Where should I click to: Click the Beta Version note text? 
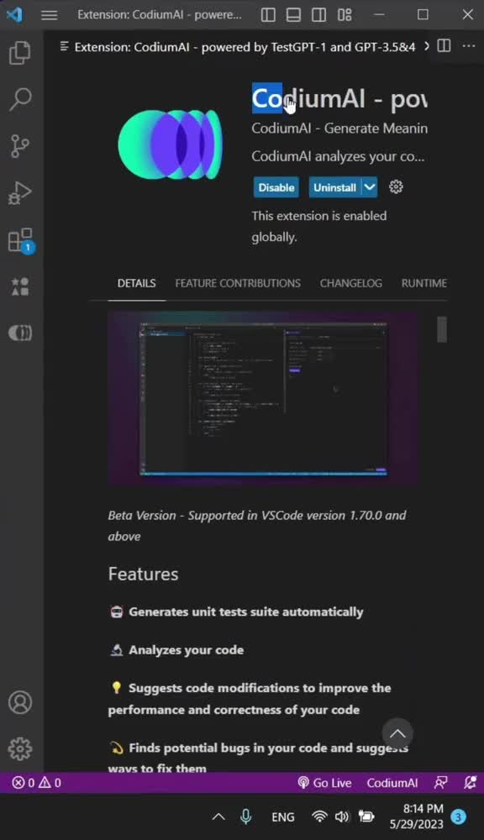[x=257, y=526]
